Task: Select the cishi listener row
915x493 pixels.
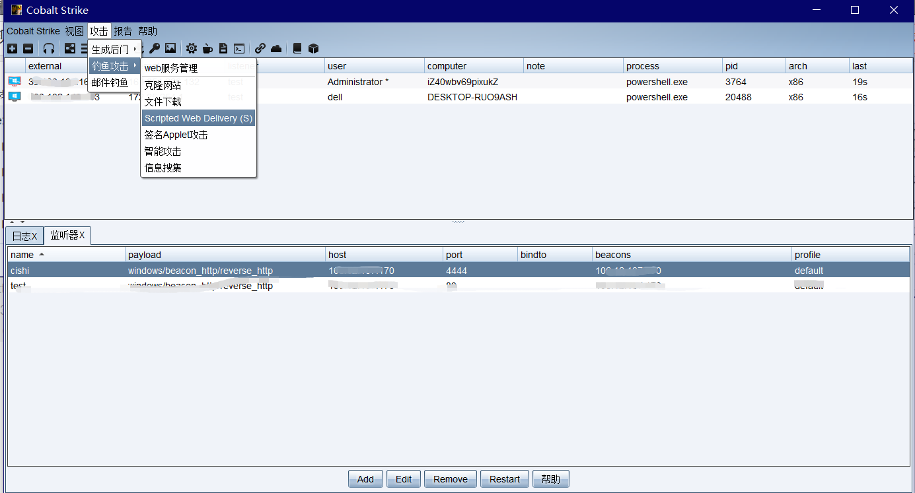Action: (458, 271)
